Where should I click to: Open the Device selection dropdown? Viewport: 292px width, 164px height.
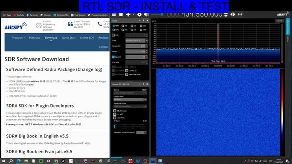tap(130, 93)
